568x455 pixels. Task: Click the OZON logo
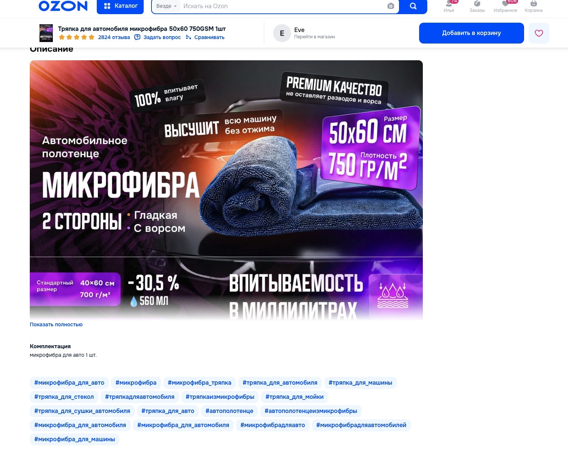pos(63,6)
